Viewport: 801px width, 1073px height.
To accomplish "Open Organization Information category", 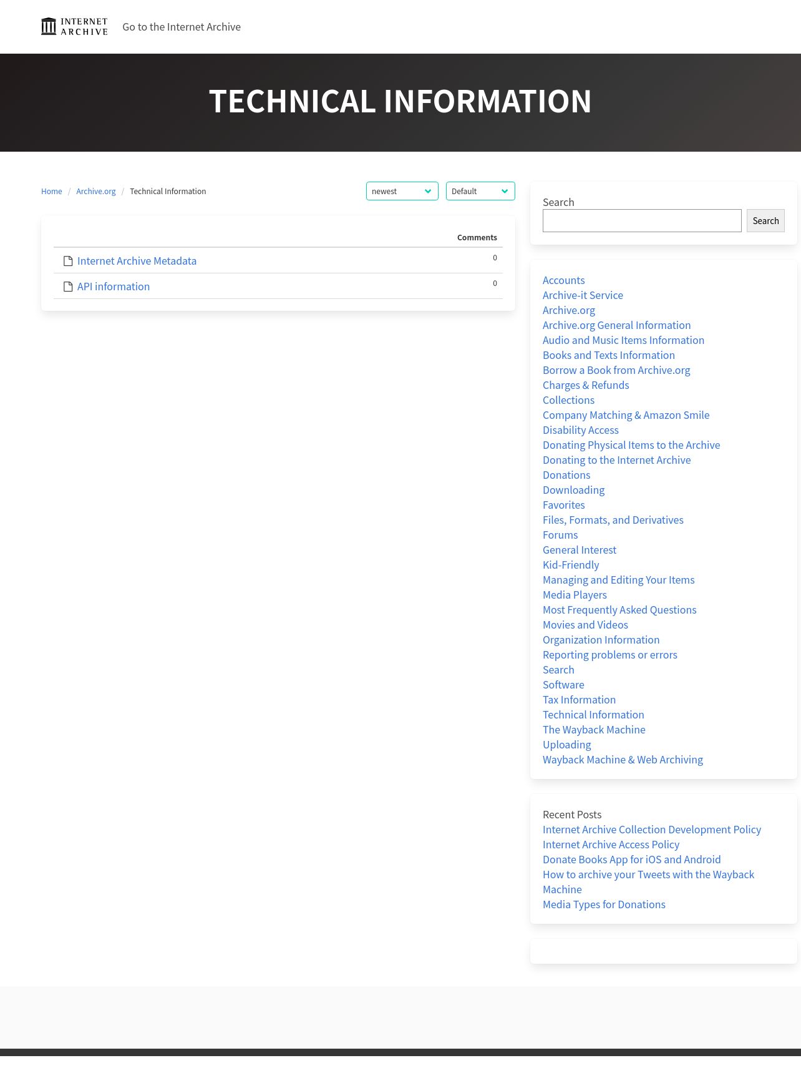I will [601, 640].
